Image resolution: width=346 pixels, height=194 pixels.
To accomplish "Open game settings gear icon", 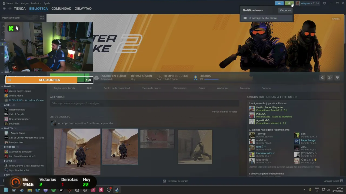I will tap(322, 78).
